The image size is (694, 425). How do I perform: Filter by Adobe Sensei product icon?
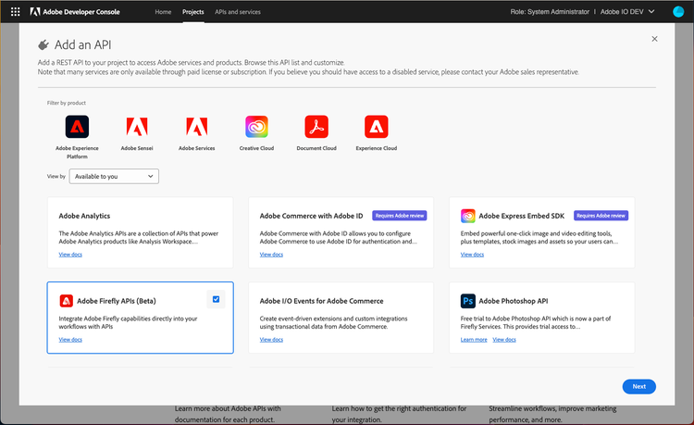click(x=137, y=127)
